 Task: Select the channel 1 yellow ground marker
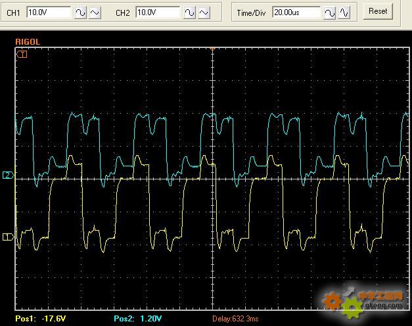point(8,237)
